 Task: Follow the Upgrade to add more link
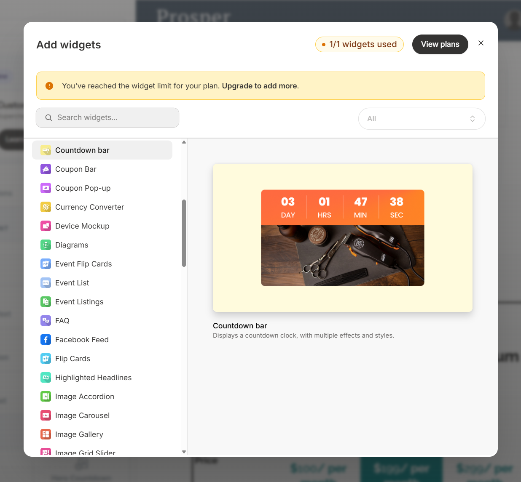point(260,86)
